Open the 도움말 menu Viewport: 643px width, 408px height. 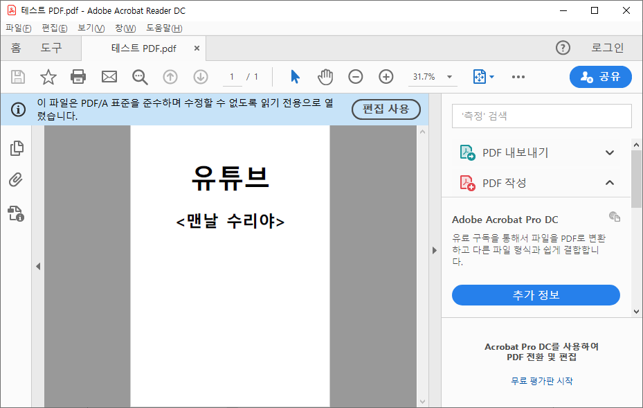(x=164, y=28)
